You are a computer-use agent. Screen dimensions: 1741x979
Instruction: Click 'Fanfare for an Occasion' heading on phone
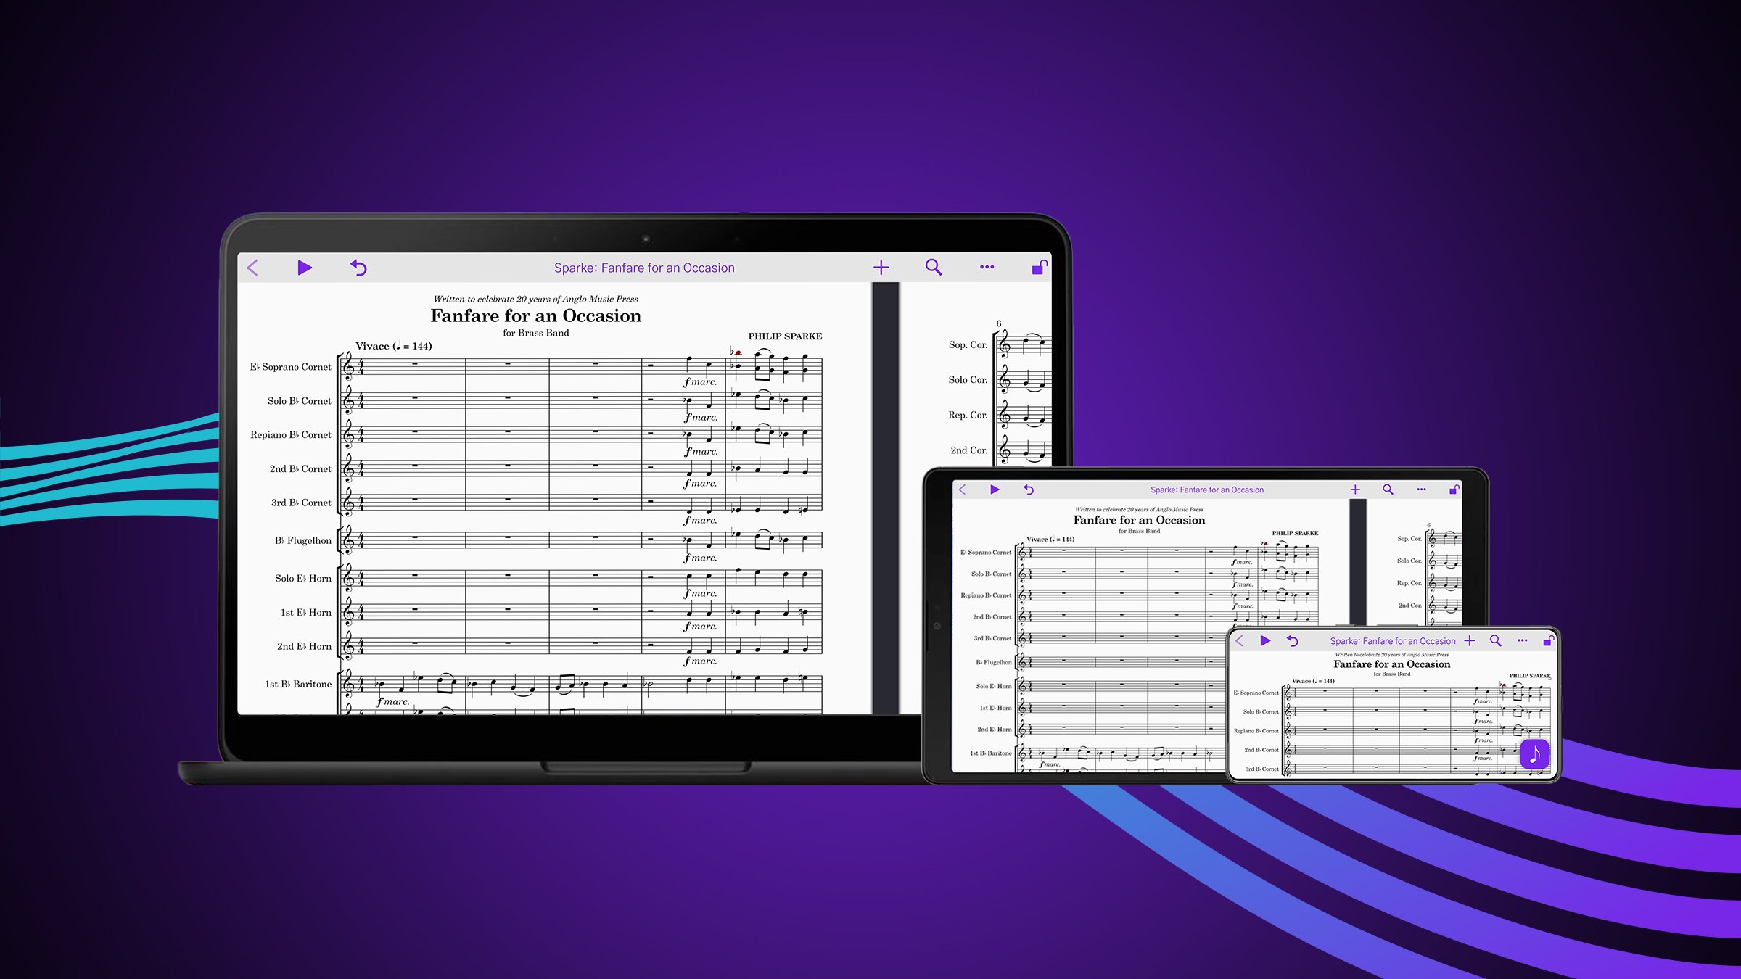[x=1391, y=664]
